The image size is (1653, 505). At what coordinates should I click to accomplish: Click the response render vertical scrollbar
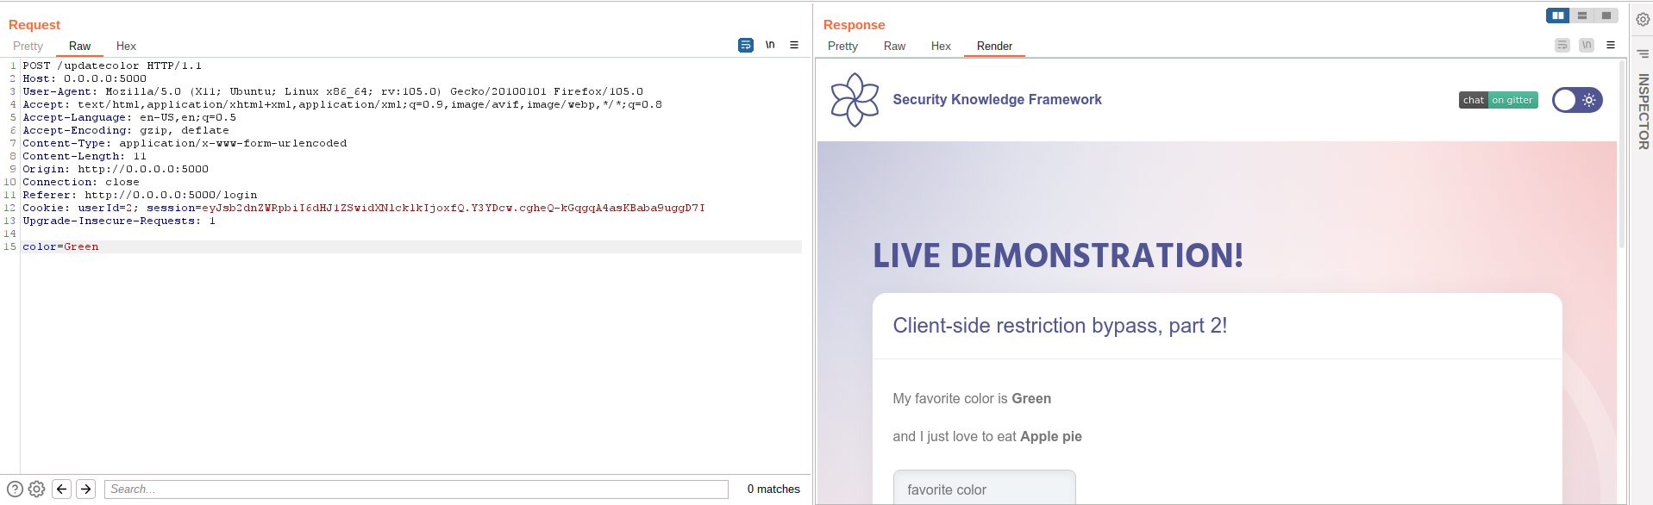point(1622,155)
